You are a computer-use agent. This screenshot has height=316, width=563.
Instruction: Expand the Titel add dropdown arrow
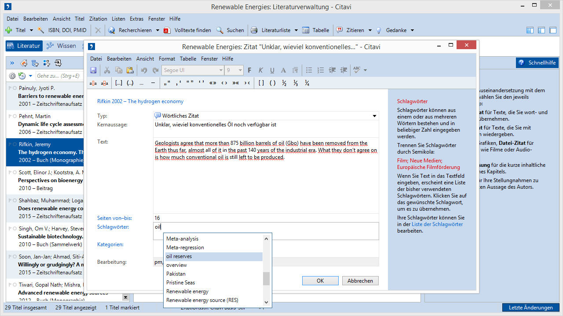[x=31, y=30]
